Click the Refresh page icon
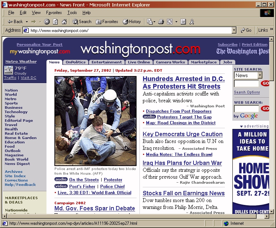This screenshot has height=228, width=276. (55, 22)
